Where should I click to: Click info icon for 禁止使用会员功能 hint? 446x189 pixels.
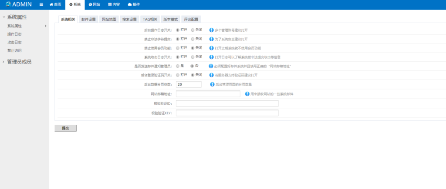point(211,48)
